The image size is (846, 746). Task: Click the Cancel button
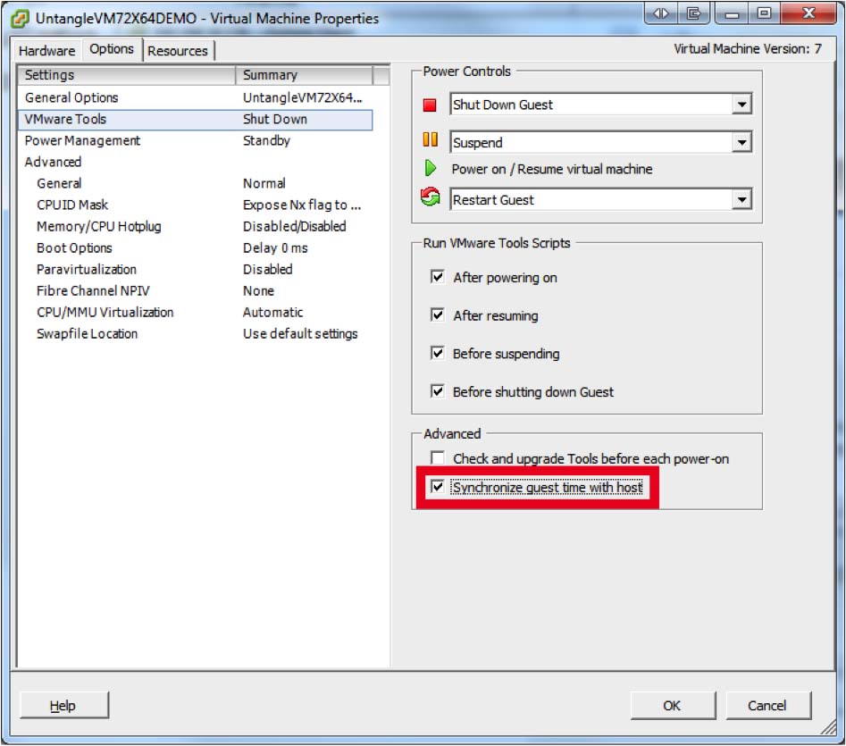pyautogui.click(x=767, y=706)
